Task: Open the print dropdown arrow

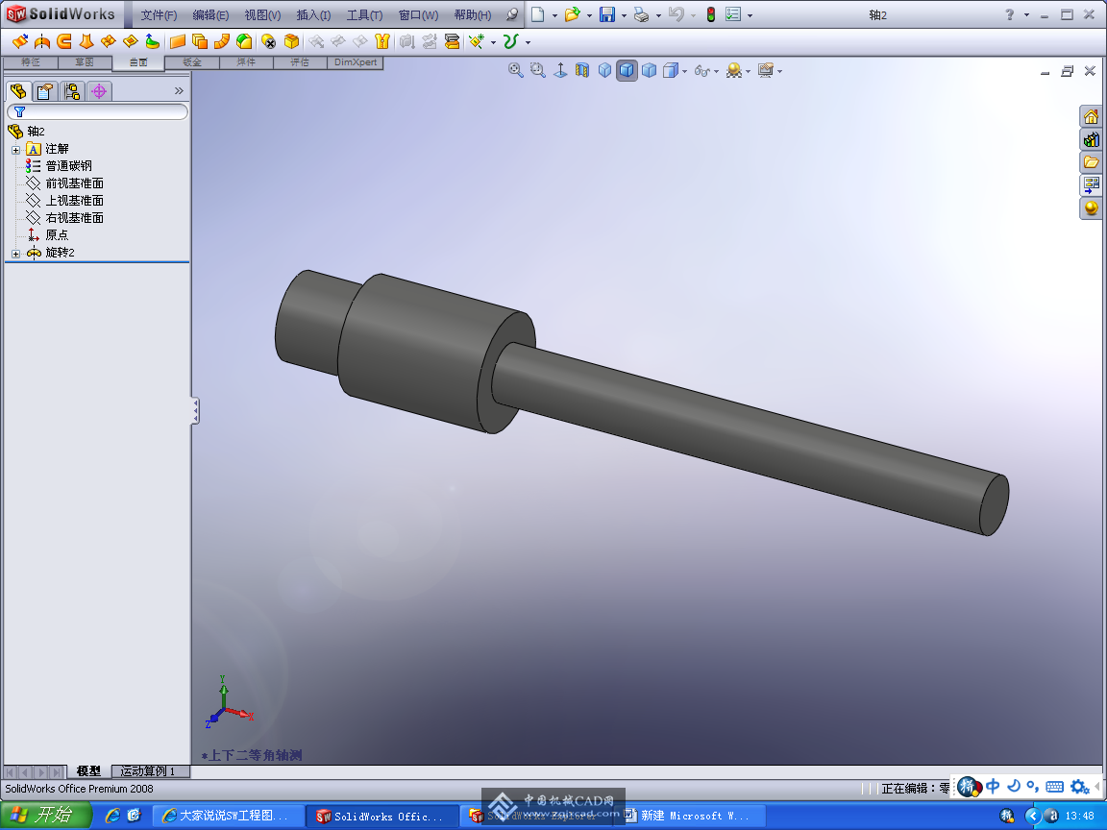Action: [x=658, y=14]
